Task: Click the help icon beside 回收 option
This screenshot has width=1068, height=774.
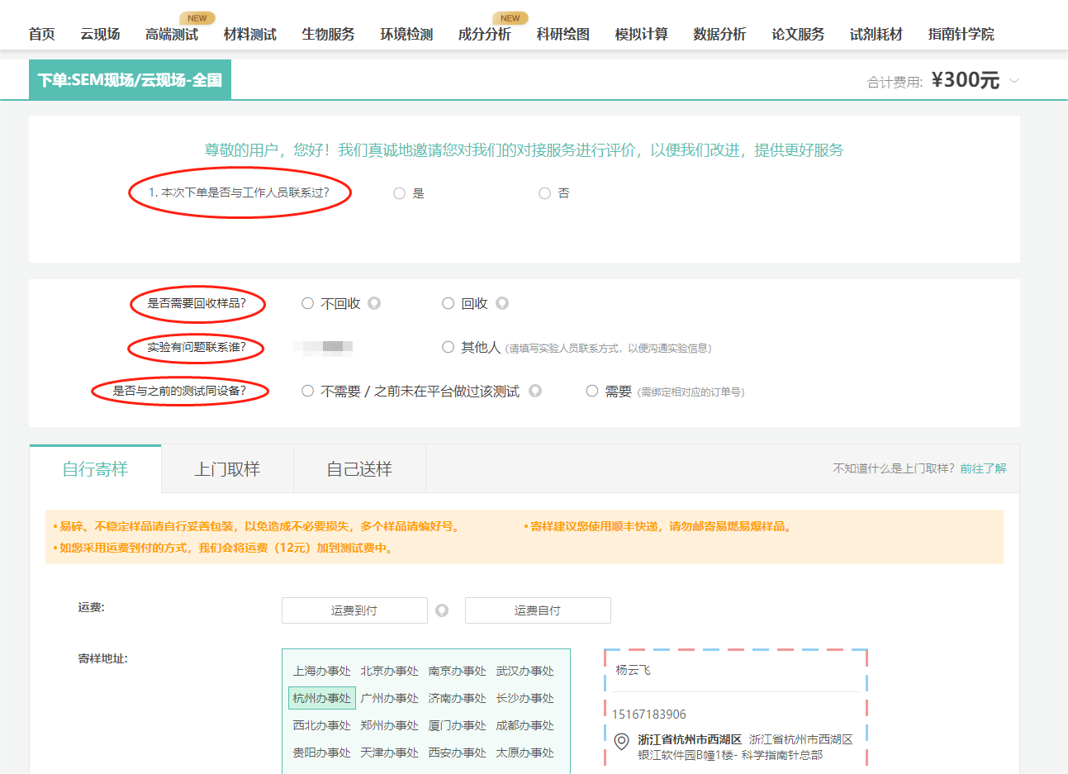Action: pyautogui.click(x=502, y=303)
